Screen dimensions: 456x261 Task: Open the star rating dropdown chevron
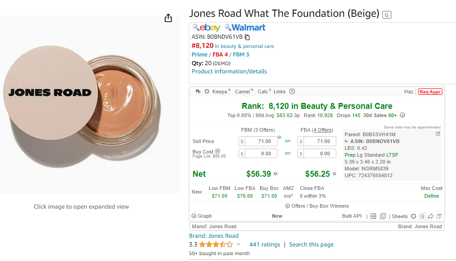click(x=238, y=245)
